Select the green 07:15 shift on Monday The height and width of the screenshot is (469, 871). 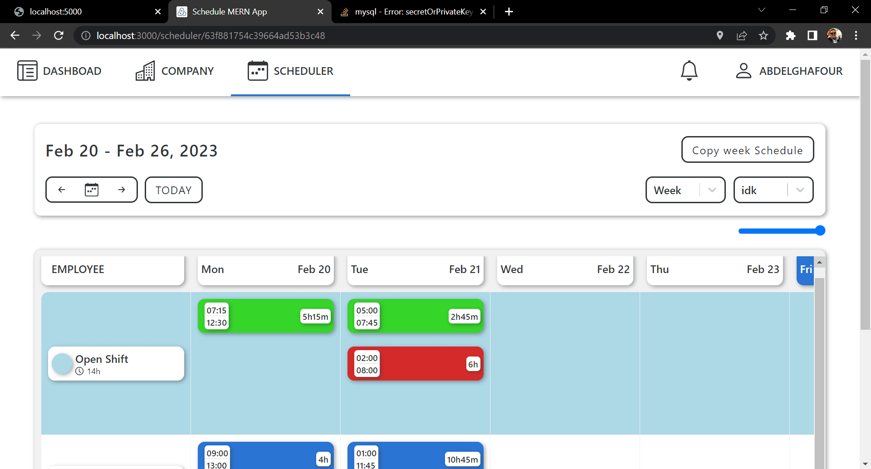point(265,316)
